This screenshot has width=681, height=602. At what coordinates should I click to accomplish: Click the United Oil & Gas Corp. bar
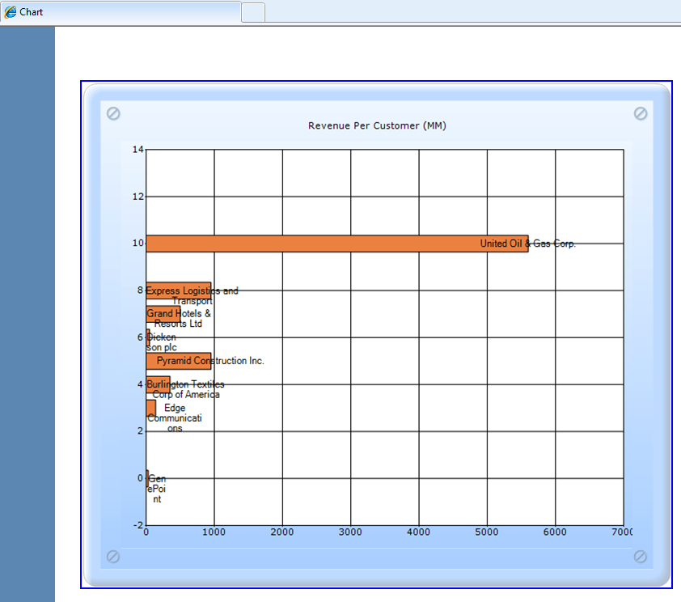pos(337,244)
